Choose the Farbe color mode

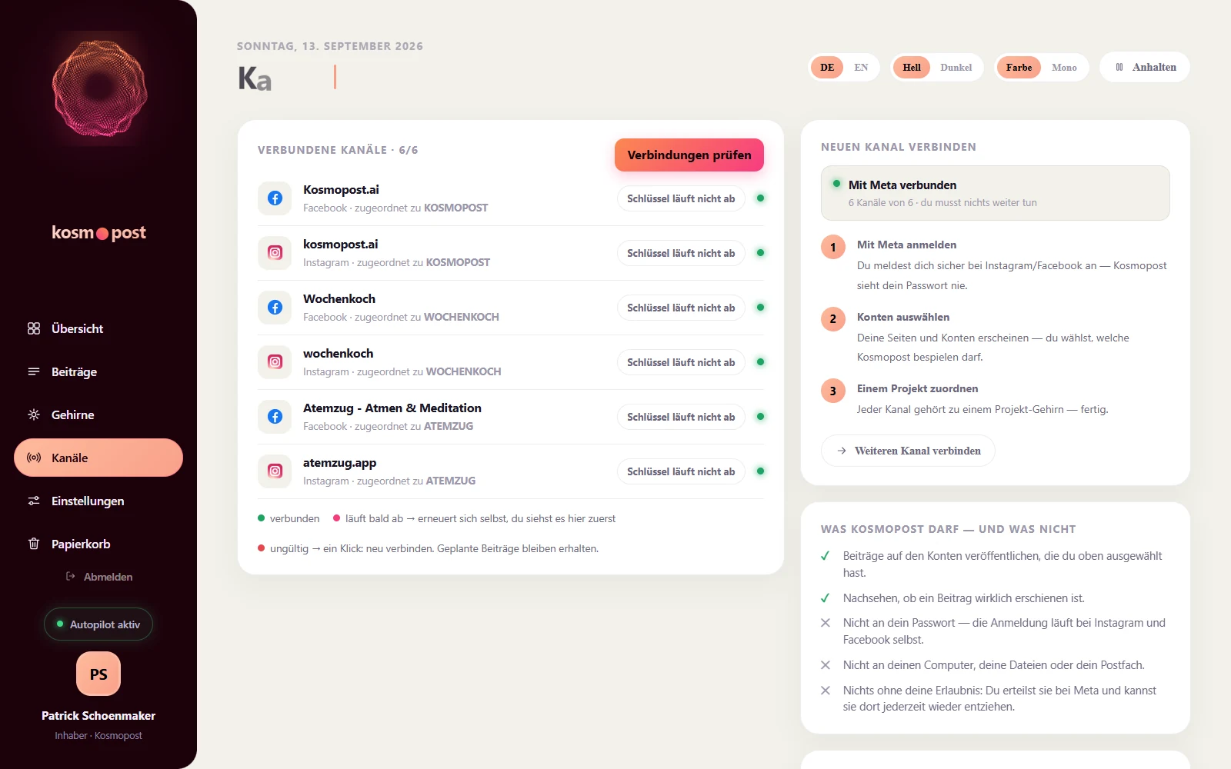[1019, 67]
